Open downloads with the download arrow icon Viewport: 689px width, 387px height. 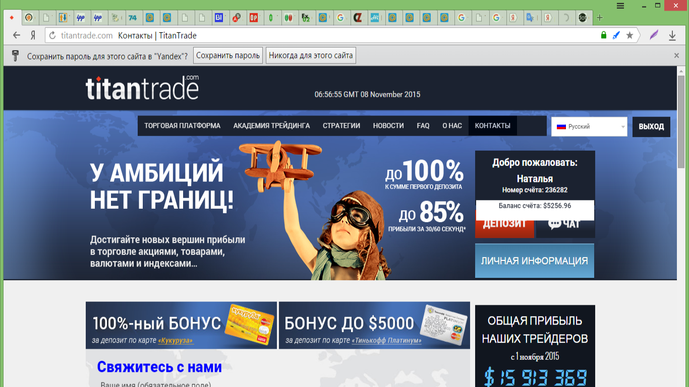672,35
